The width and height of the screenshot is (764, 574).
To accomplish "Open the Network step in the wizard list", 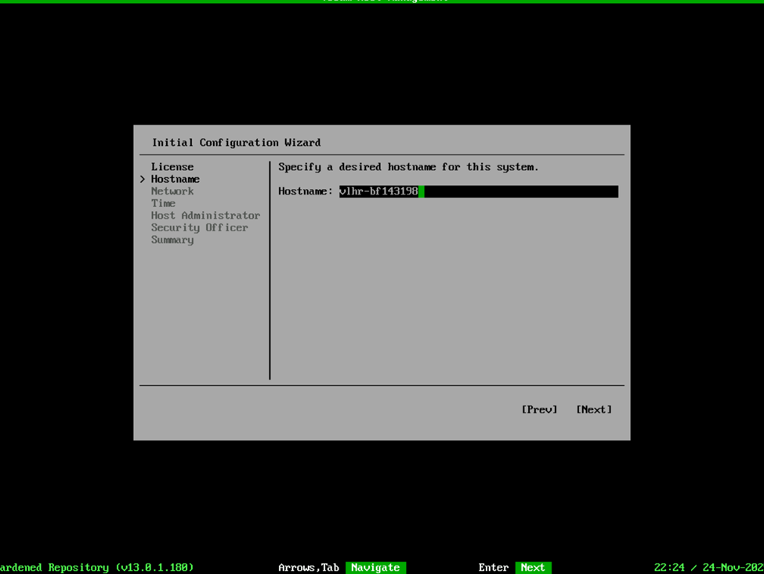I will 172,191.
